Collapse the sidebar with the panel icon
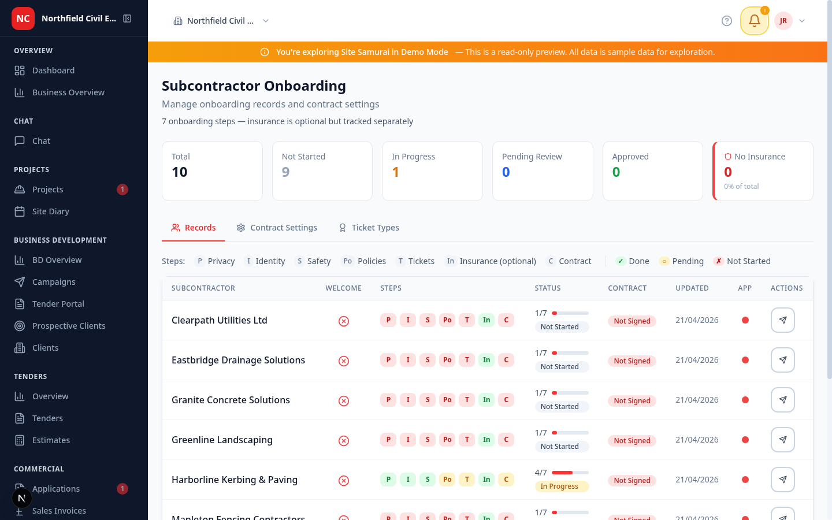832x520 pixels. click(x=127, y=18)
